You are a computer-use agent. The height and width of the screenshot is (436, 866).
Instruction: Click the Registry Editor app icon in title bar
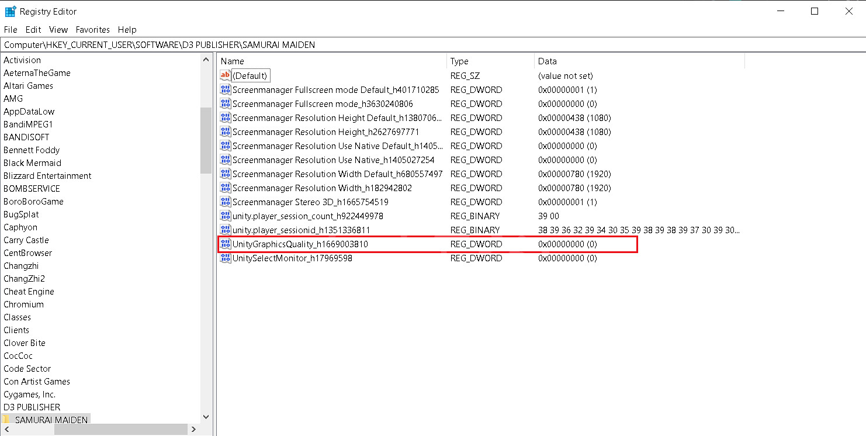[x=10, y=12]
